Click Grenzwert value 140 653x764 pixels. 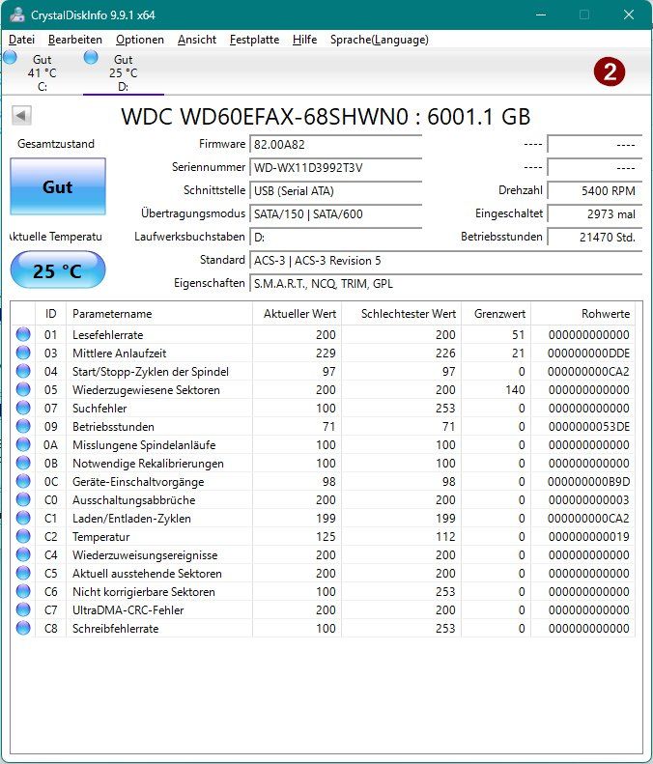pyautogui.click(x=515, y=390)
